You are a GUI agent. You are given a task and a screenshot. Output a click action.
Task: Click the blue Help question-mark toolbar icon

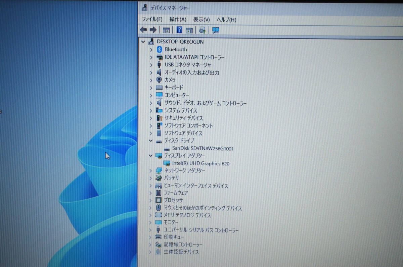[179, 30]
